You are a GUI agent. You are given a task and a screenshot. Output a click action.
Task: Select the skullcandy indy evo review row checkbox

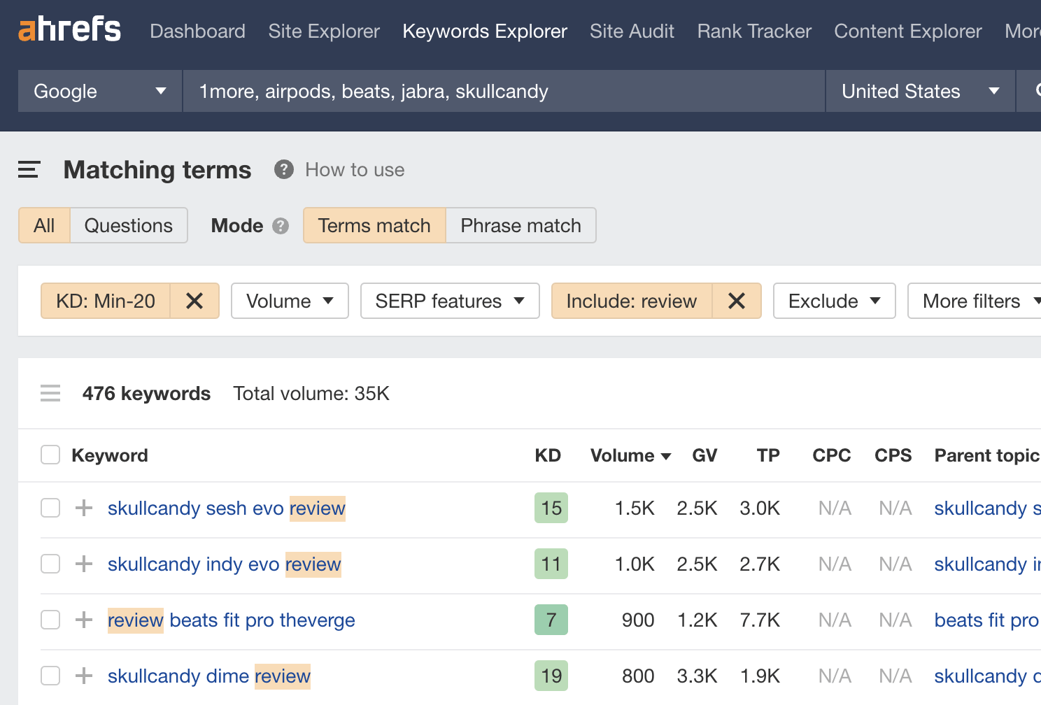[50, 564]
